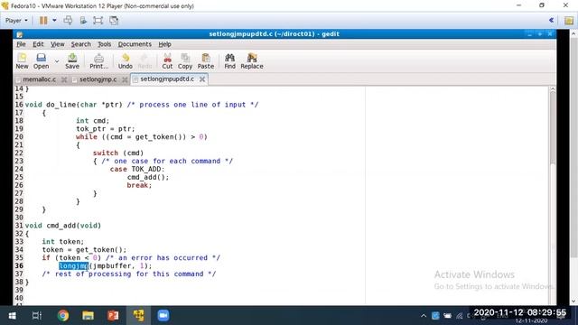Launch Google Chrome from taskbar
This screenshot has width=578, height=325.
(x=63, y=316)
